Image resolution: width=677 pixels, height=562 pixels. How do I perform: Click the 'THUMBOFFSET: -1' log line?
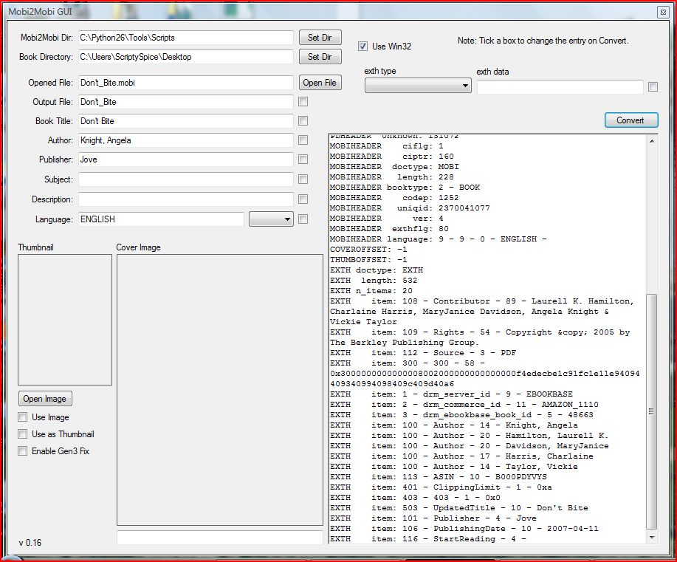[368, 260]
